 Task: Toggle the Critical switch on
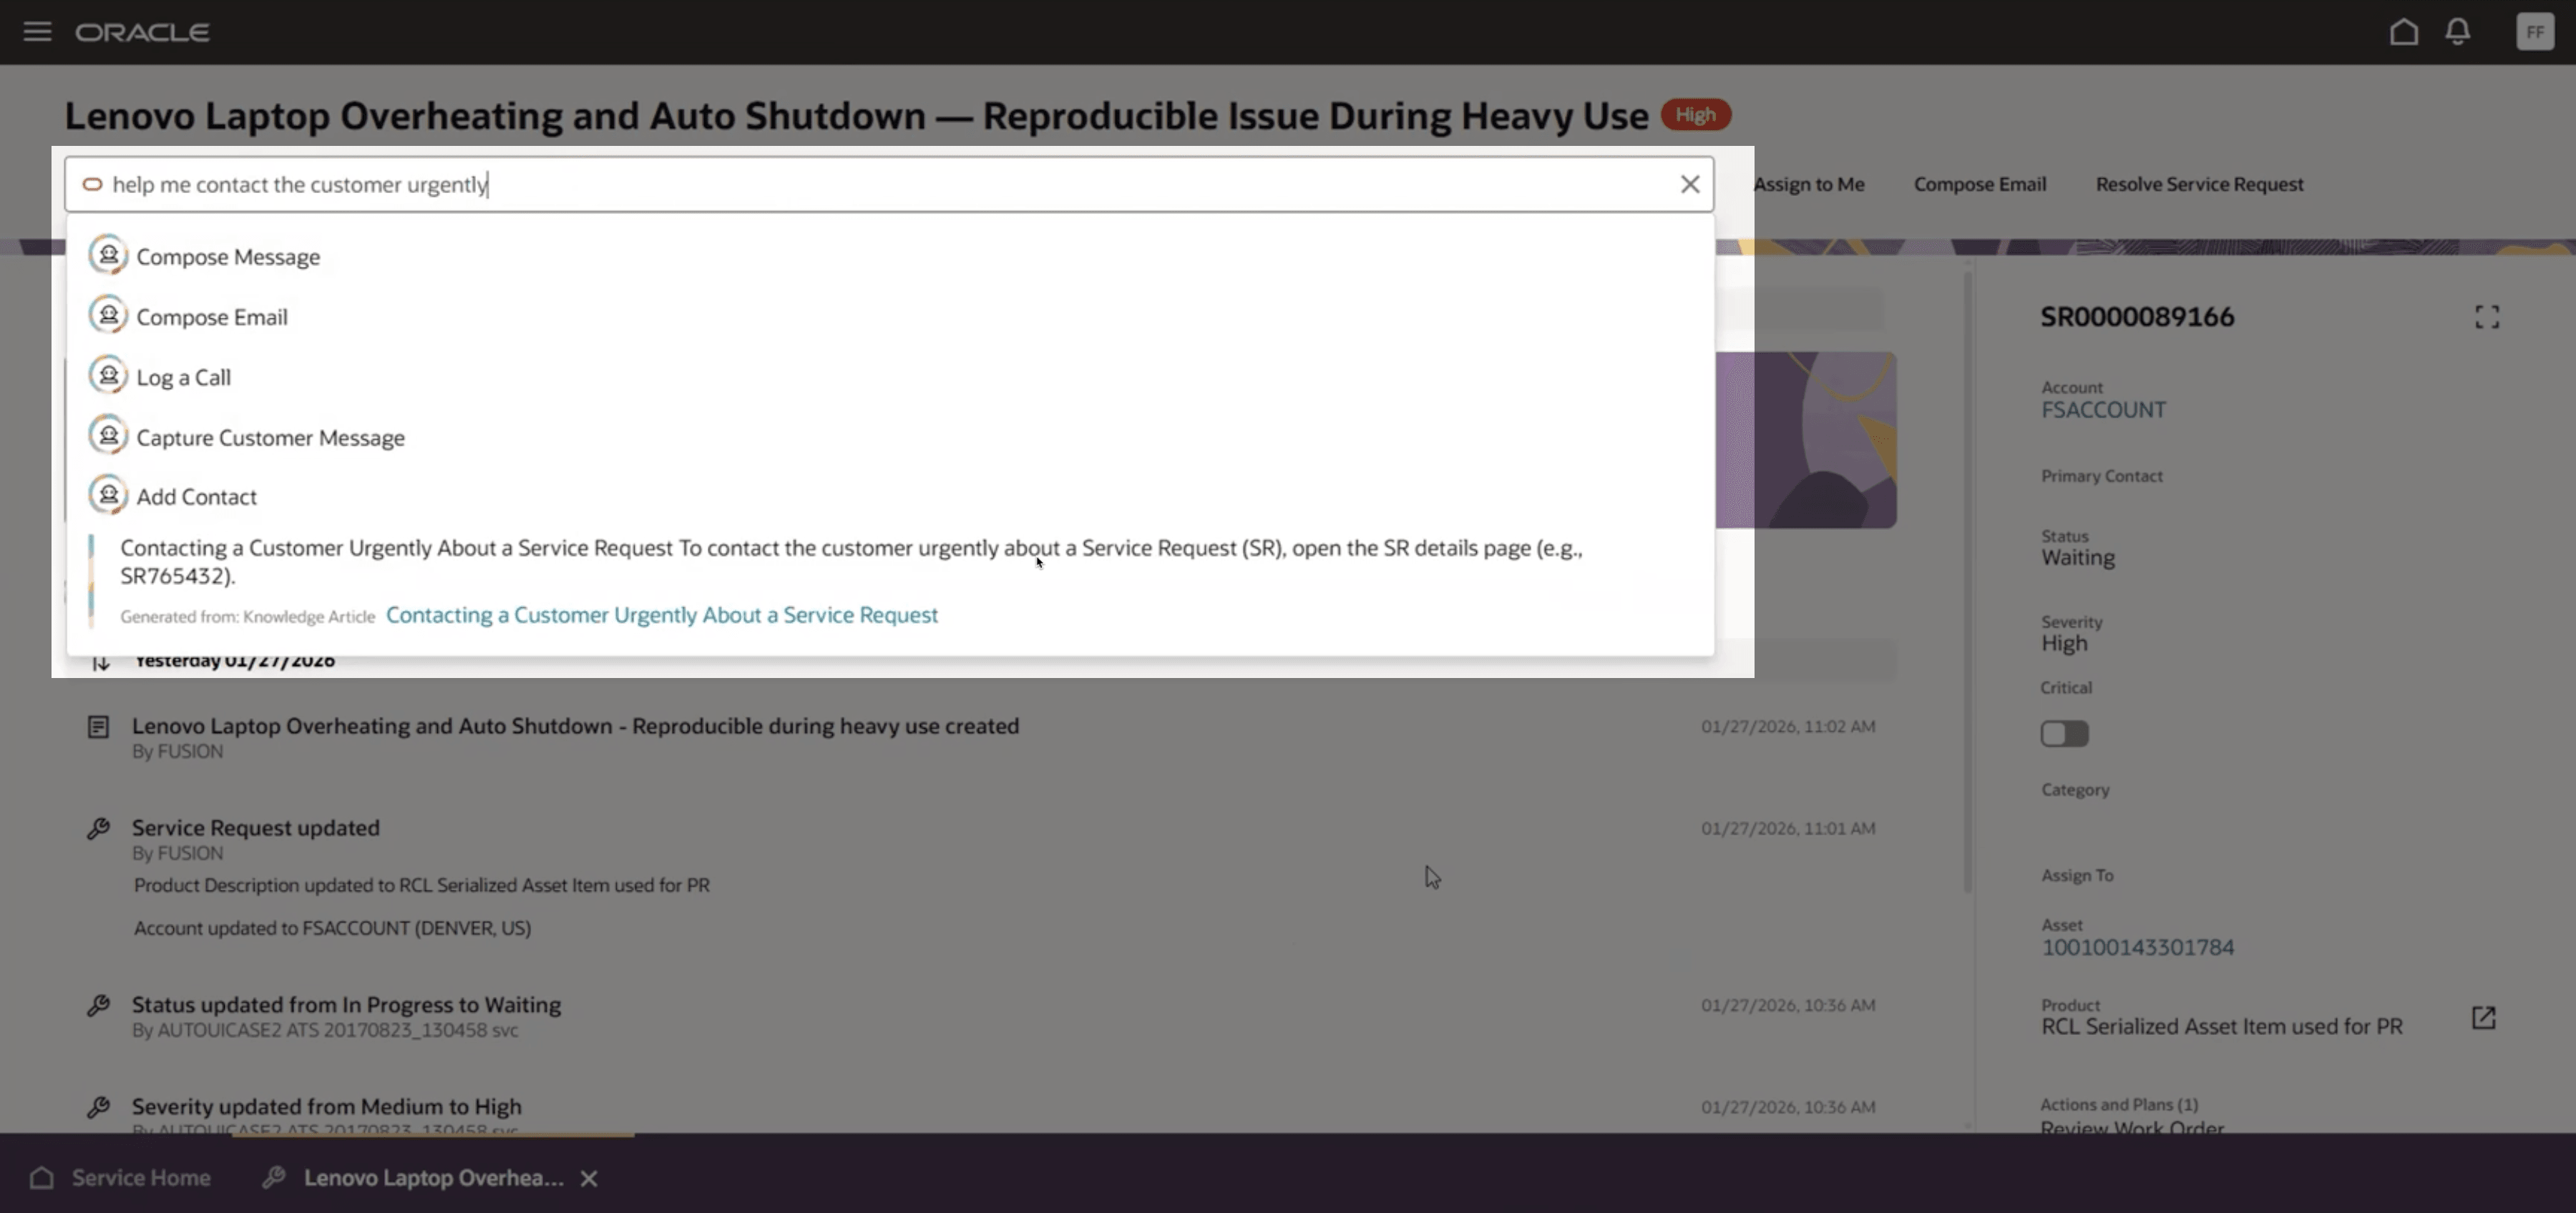coord(2064,735)
